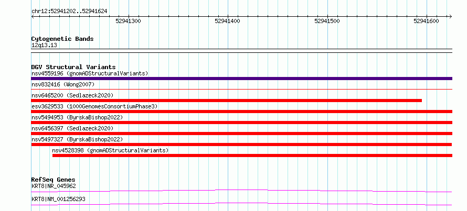
Task: Open the KRT8|NR_045962 transcript label
Action: coord(54,186)
